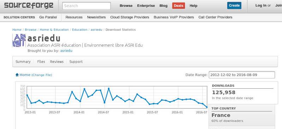
Task: Click the Change File link
Action: pyautogui.click(x=42, y=75)
